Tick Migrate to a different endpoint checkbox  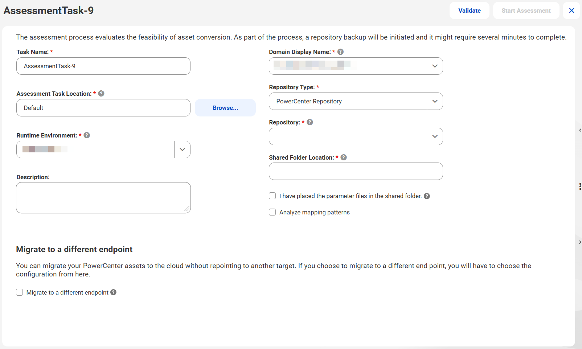(x=20, y=292)
